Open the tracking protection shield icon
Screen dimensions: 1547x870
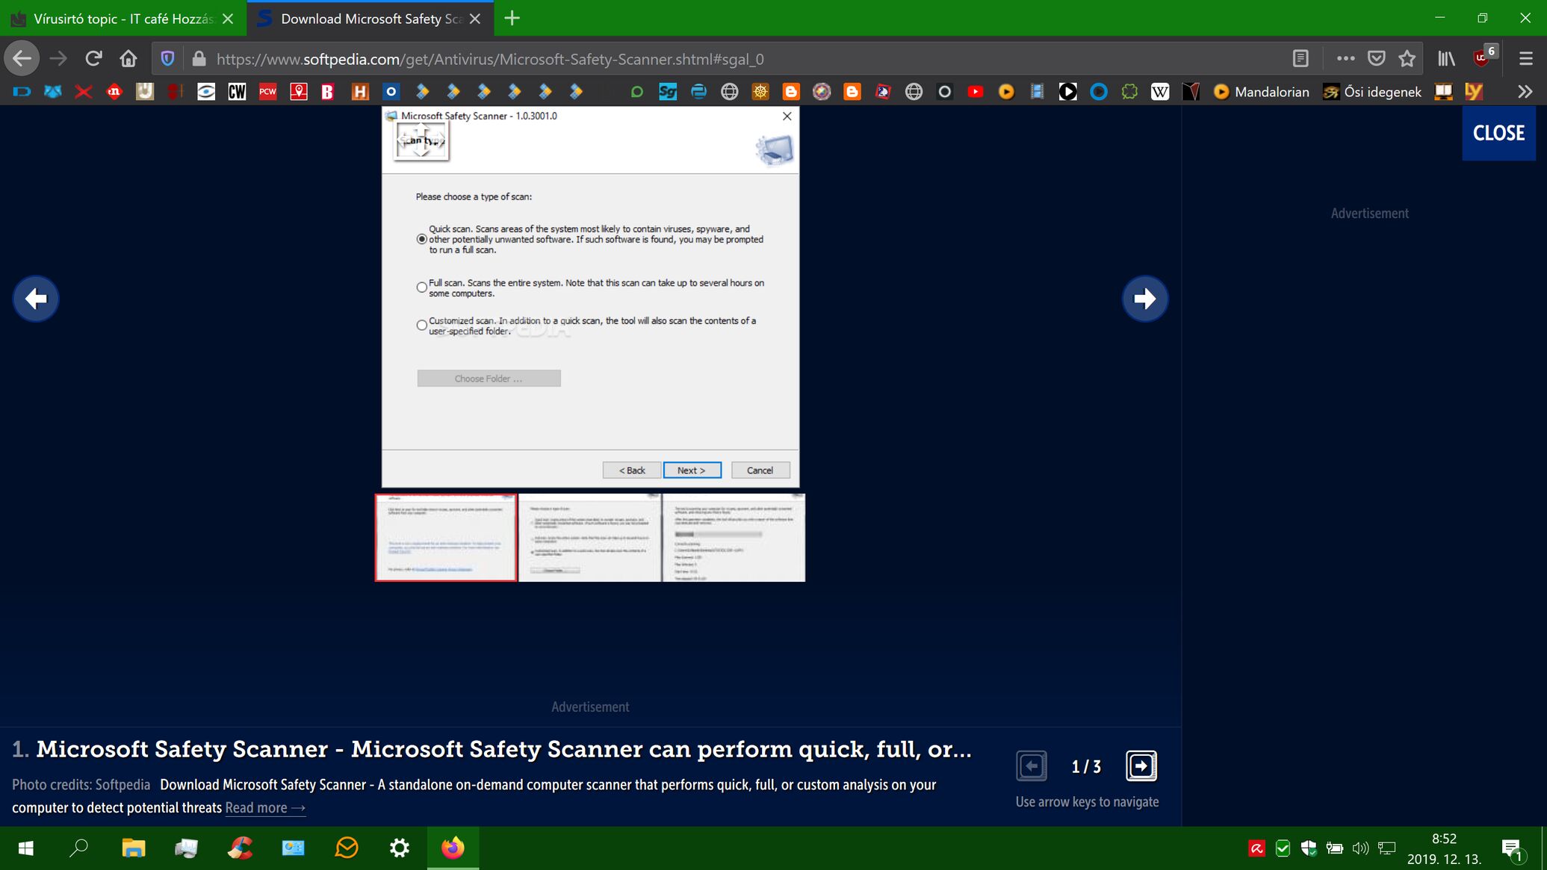tap(167, 58)
